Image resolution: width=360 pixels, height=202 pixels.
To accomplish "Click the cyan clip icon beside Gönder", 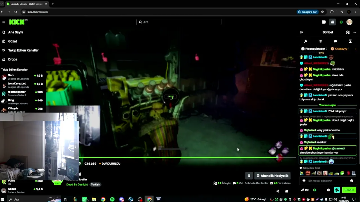I will click(337, 190).
